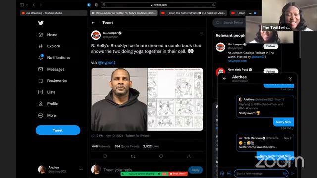Click the Explore hashtag icon
This screenshot has width=317, height=178.
pos(41,46)
